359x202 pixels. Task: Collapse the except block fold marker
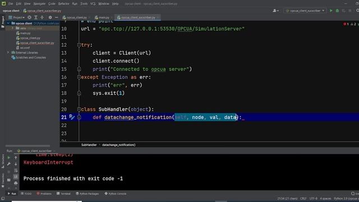click(79, 77)
